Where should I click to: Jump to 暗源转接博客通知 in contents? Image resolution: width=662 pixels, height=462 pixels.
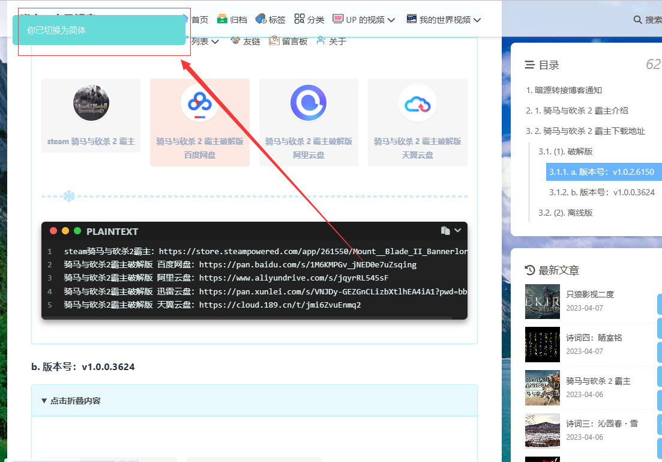(x=564, y=90)
